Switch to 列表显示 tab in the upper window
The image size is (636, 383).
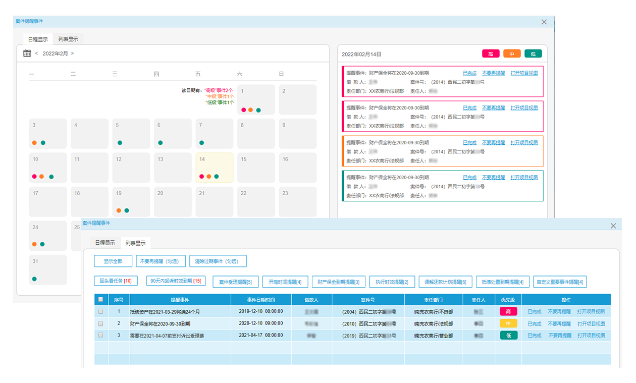tap(68, 39)
